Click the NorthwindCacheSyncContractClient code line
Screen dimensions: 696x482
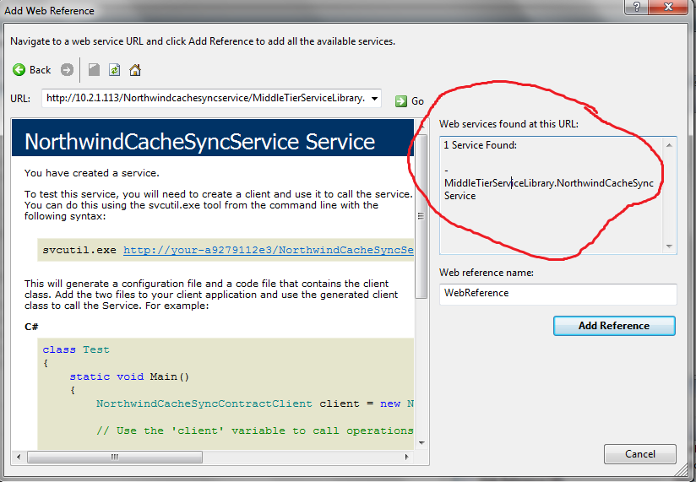coord(255,404)
